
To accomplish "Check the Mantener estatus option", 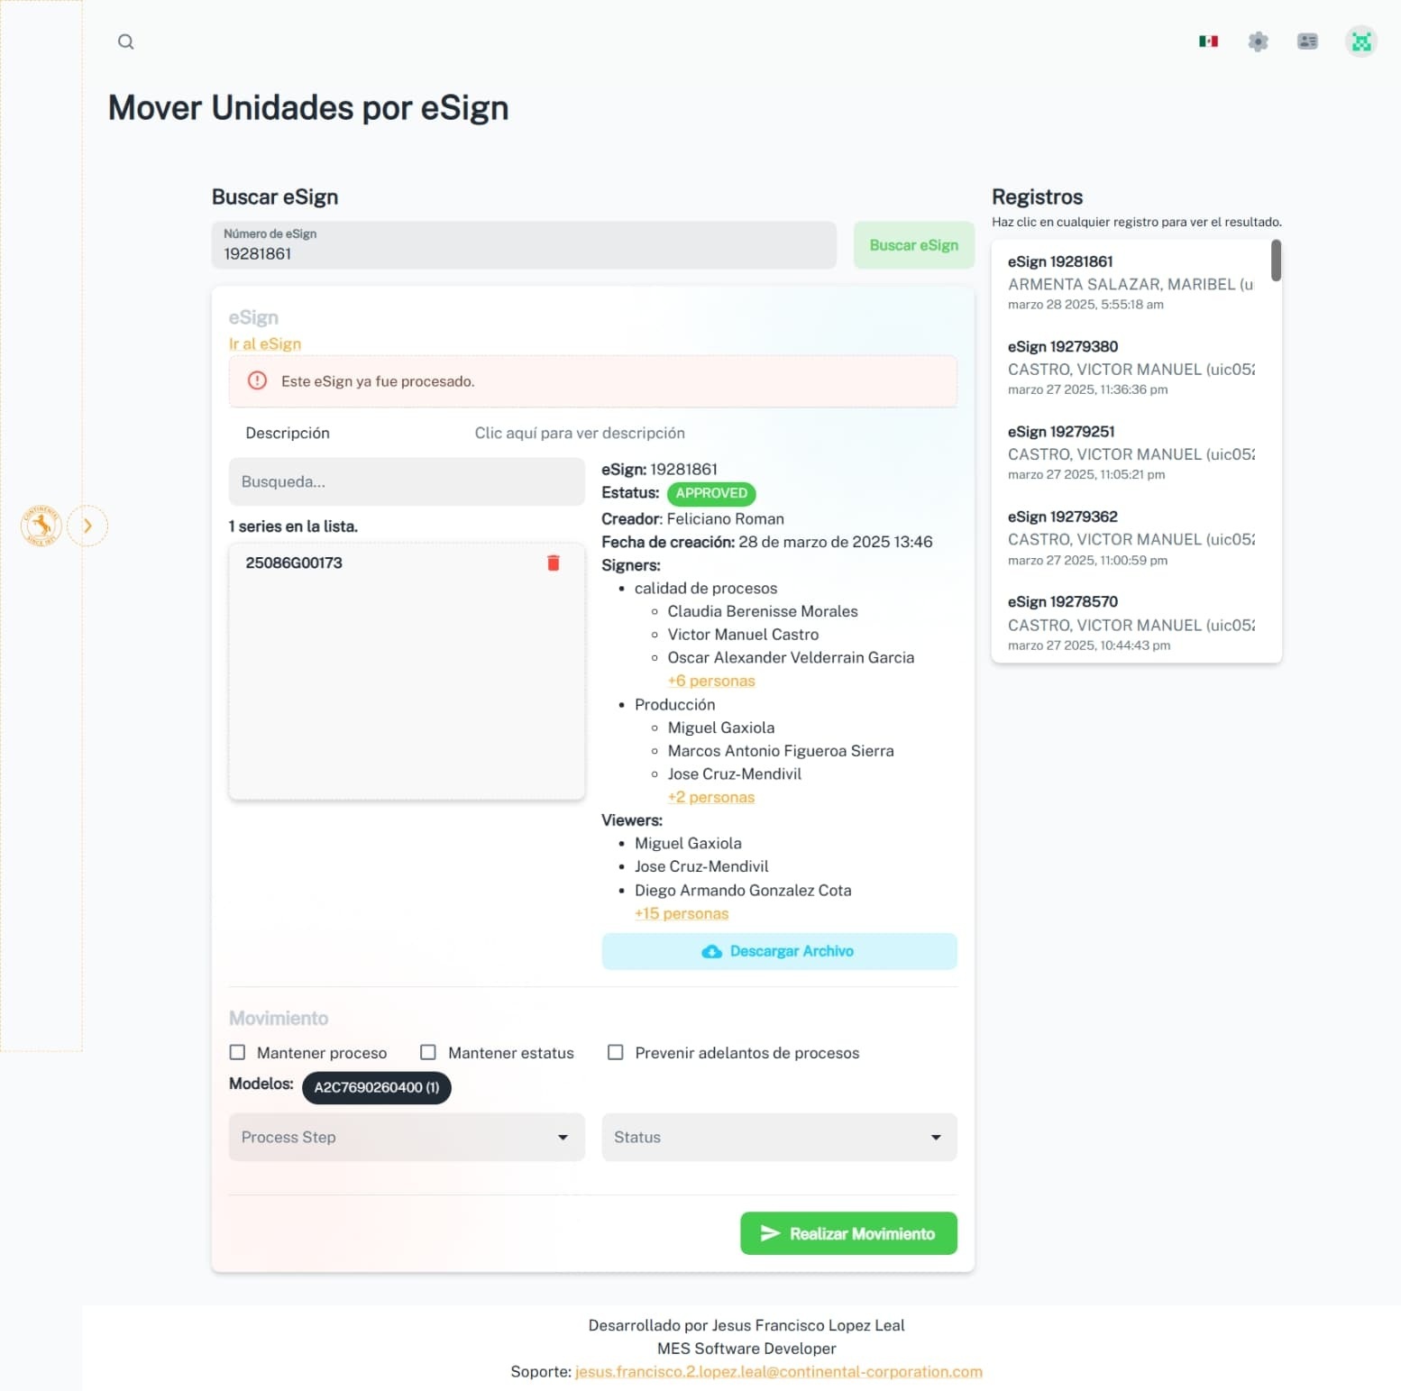I will [428, 1052].
